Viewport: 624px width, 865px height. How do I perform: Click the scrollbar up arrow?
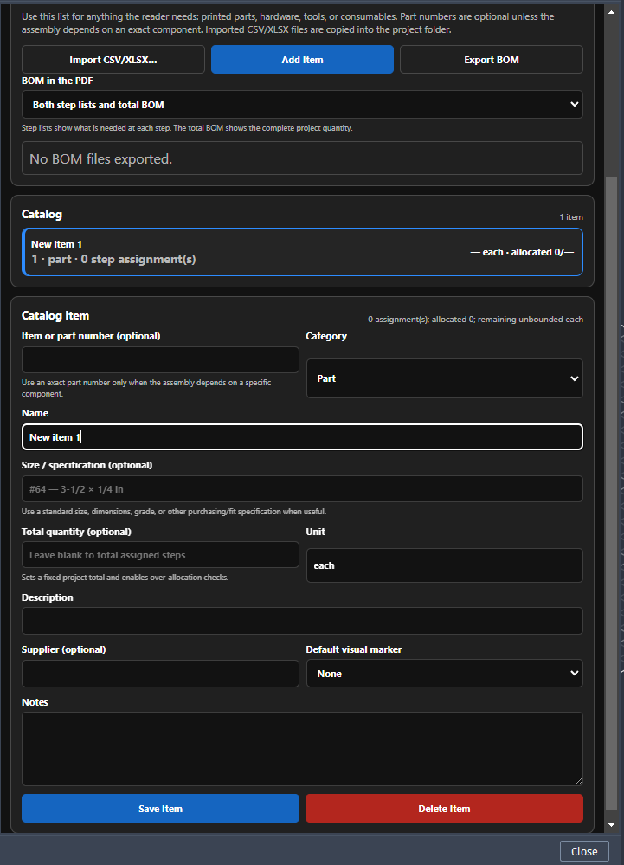tap(611, 11)
